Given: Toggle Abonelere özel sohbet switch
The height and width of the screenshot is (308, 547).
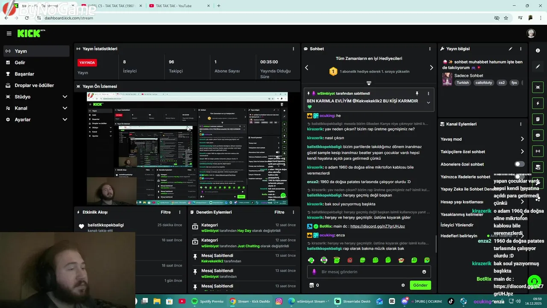Looking at the screenshot, I should [519, 164].
